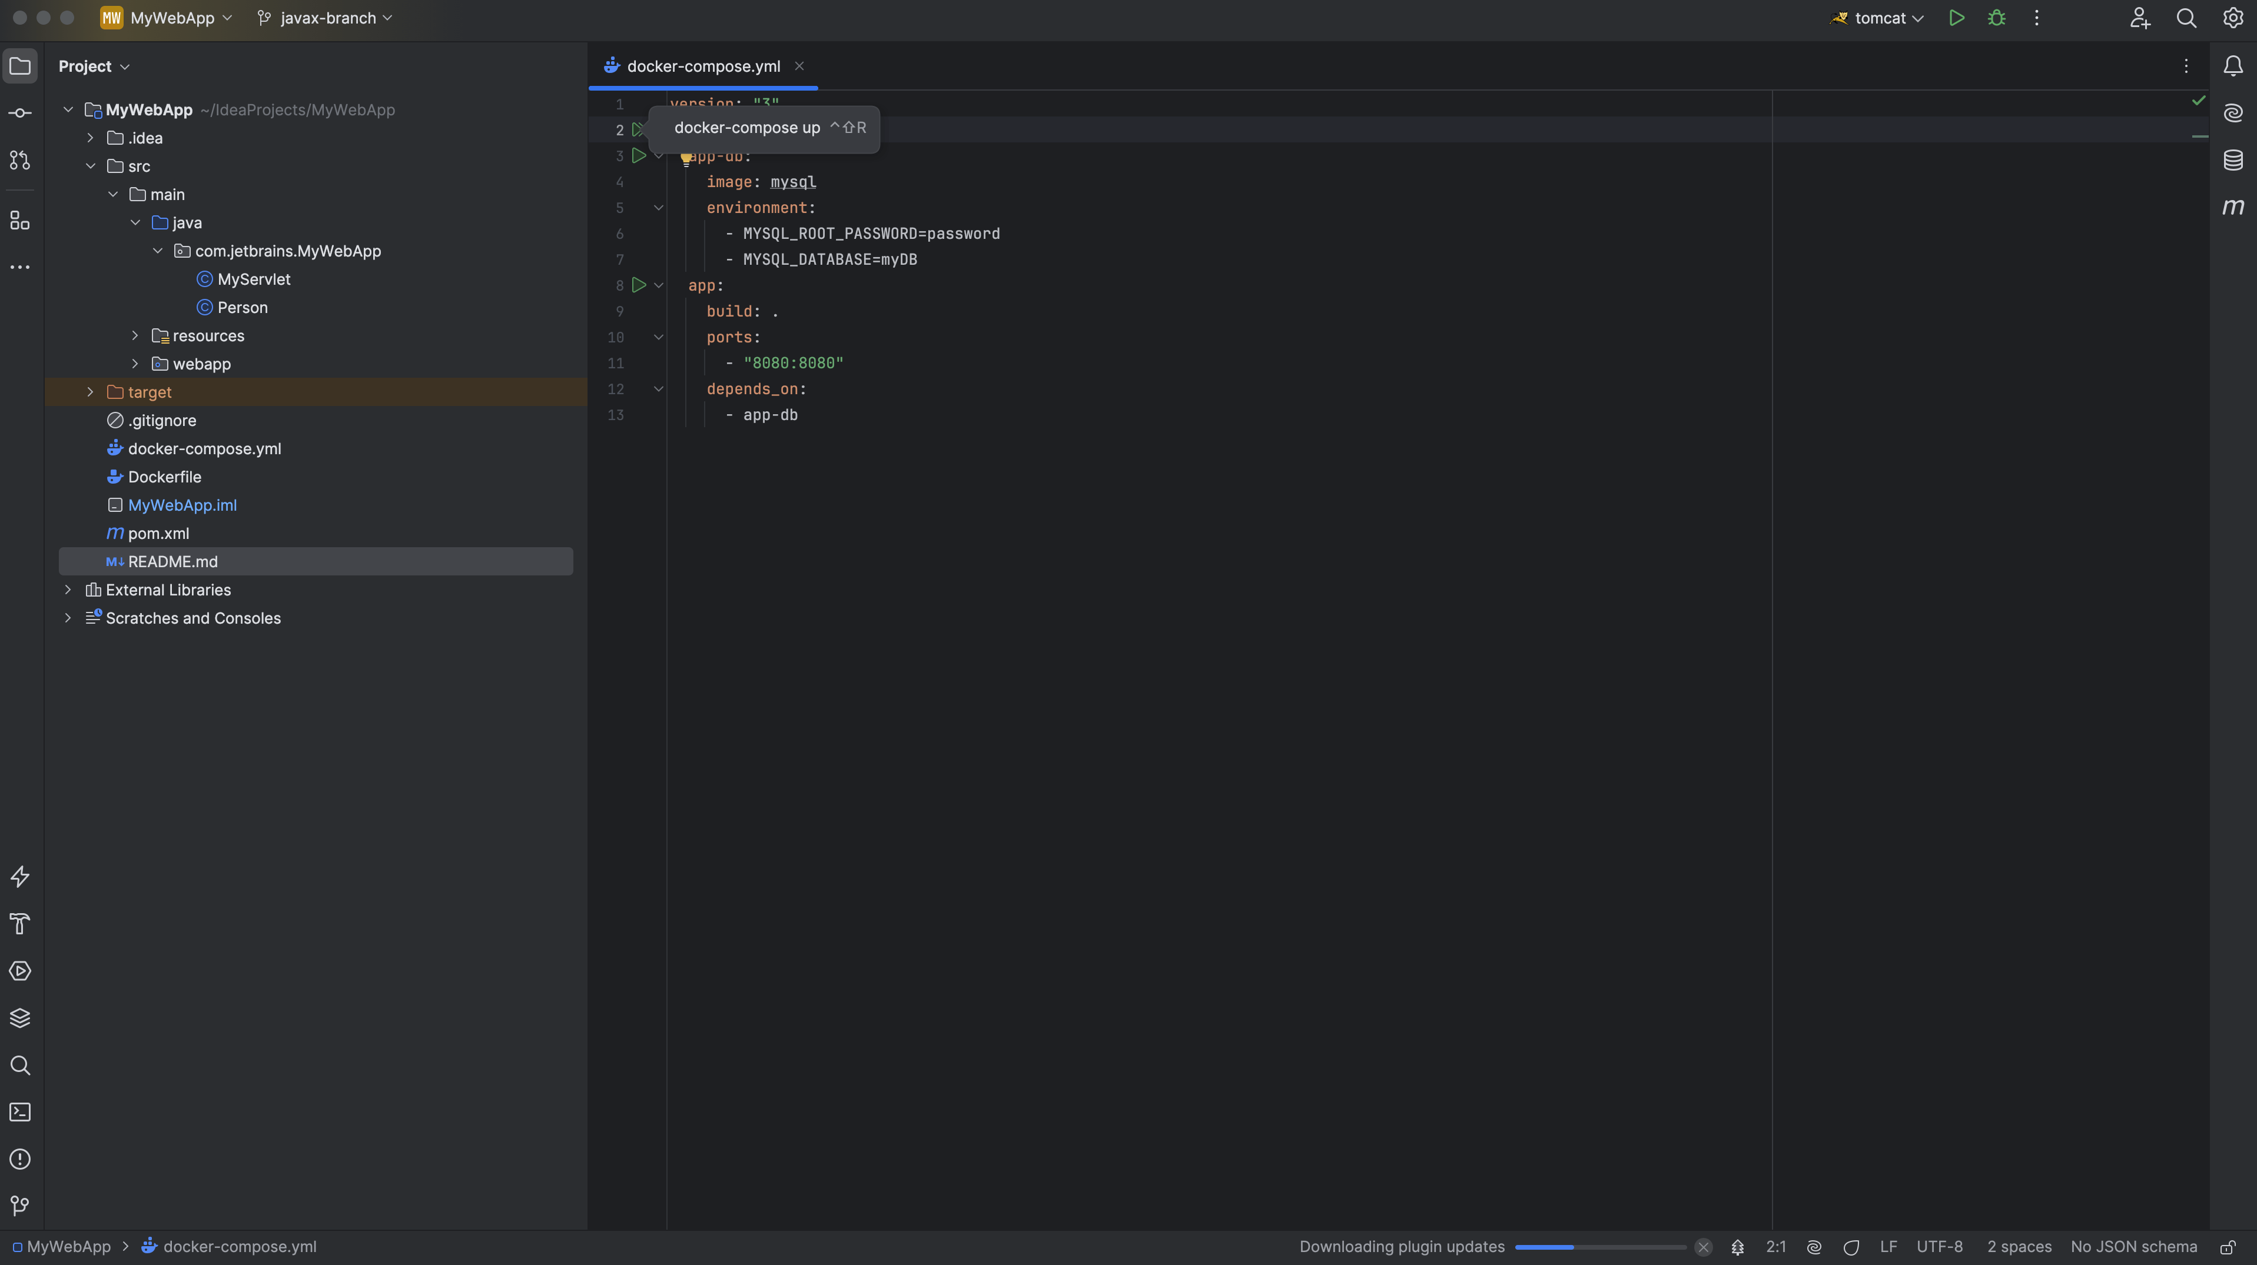Open the Problems tool window
Image resolution: width=2257 pixels, height=1265 pixels.
tap(19, 1159)
